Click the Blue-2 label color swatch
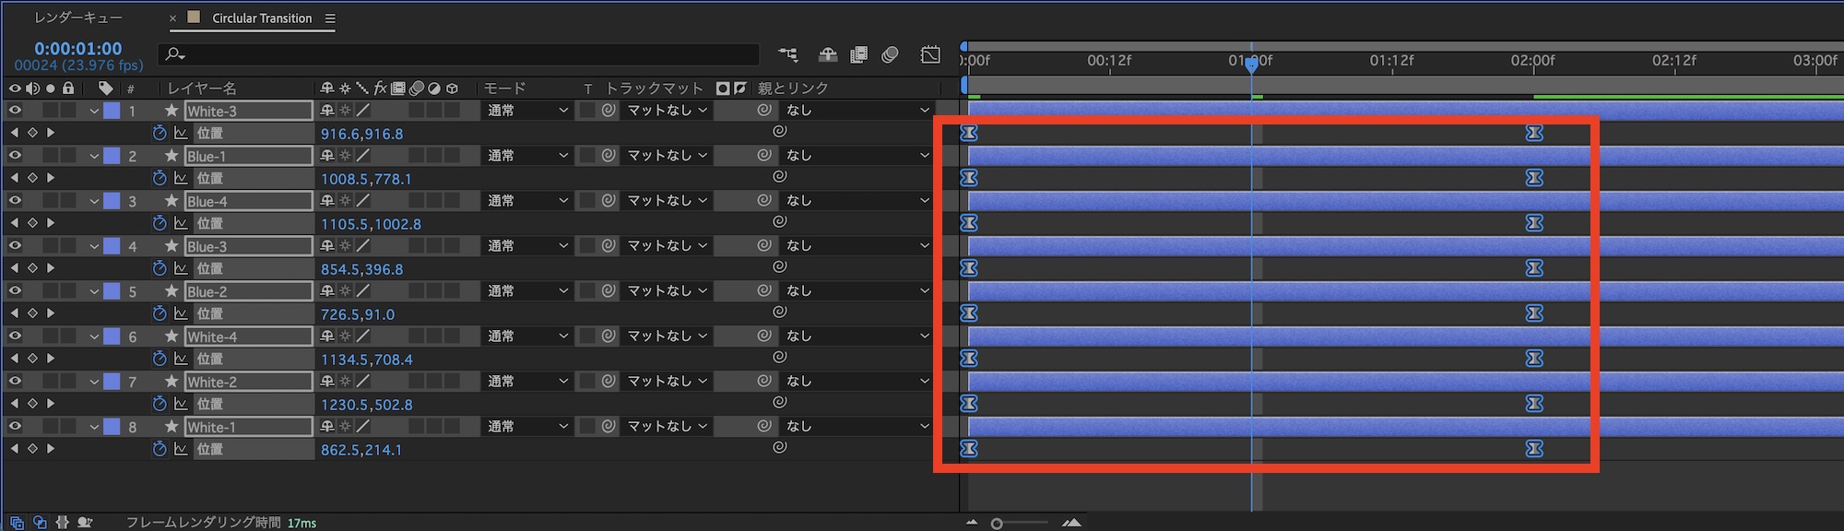This screenshot has height=531, width=1844. click(112, 291)
